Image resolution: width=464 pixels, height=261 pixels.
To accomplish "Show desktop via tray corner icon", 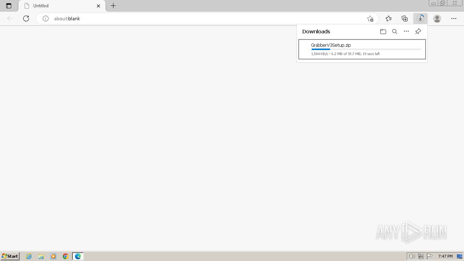I will tap(460, 256).
